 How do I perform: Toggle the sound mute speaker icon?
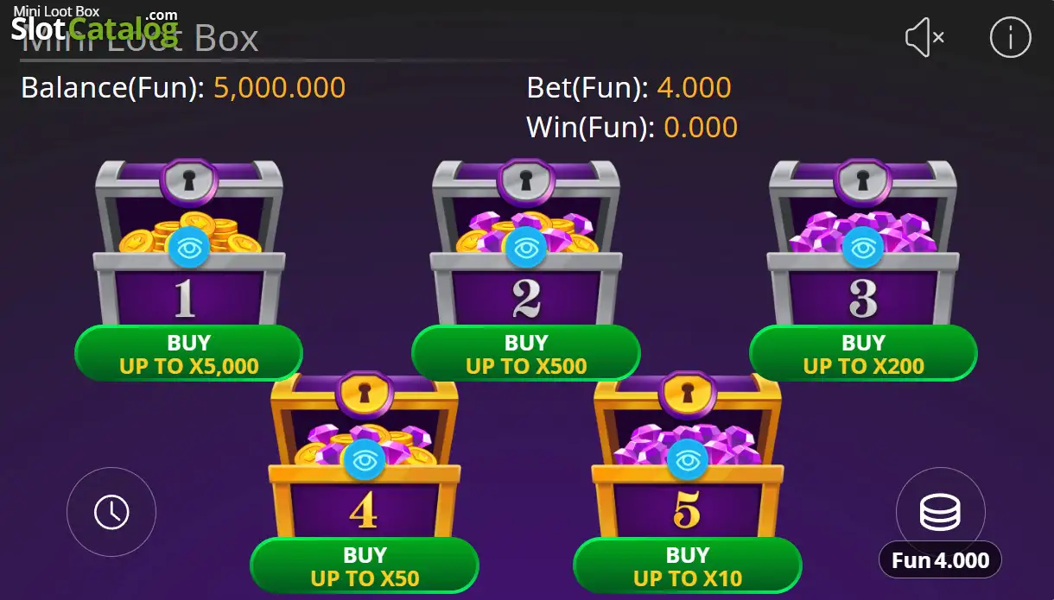click(924, 38)
